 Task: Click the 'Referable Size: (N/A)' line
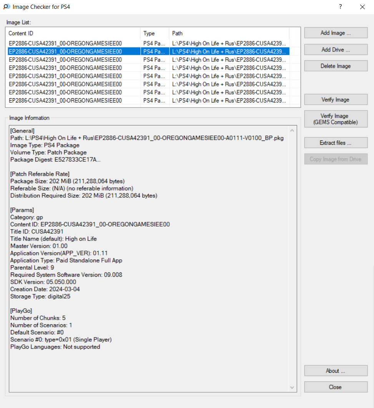tap(71, 188)
